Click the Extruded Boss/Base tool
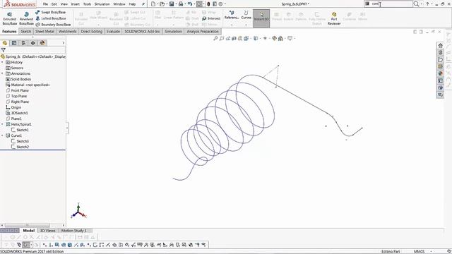Screen dimensions: 452x254 [x=9, y=18]
